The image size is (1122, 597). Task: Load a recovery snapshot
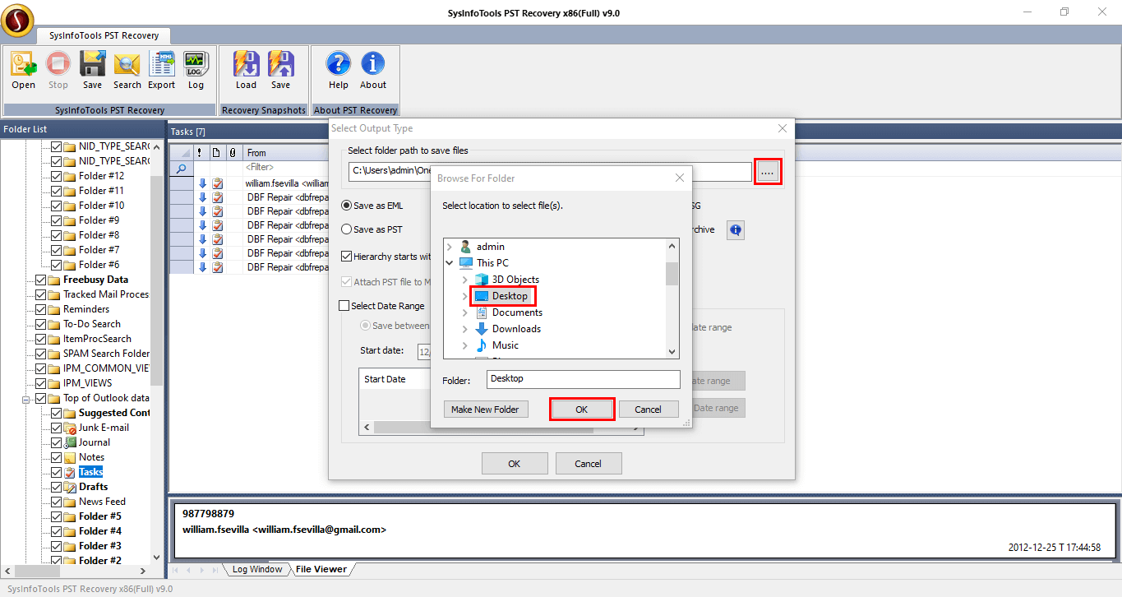246,71
